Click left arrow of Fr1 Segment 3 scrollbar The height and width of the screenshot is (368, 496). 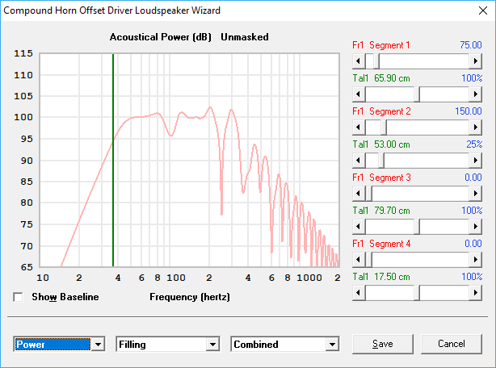[359, 194]
